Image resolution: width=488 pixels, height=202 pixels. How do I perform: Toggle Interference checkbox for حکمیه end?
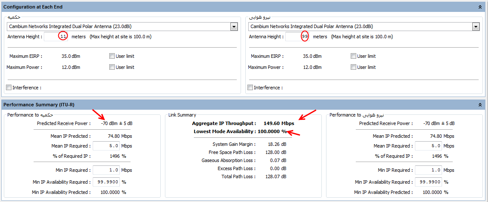click(x=9, y=88)
